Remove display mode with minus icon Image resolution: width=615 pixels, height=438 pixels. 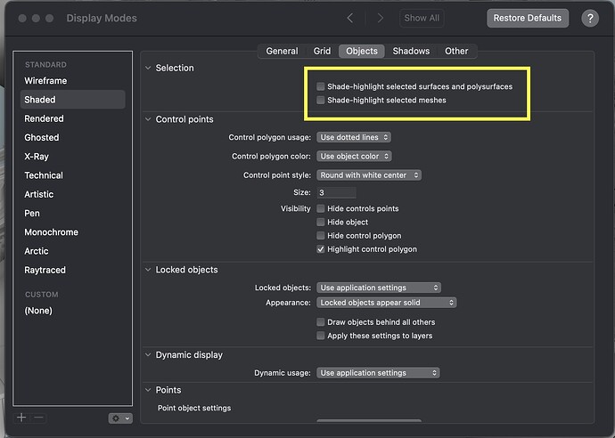[x=38, y=418]
